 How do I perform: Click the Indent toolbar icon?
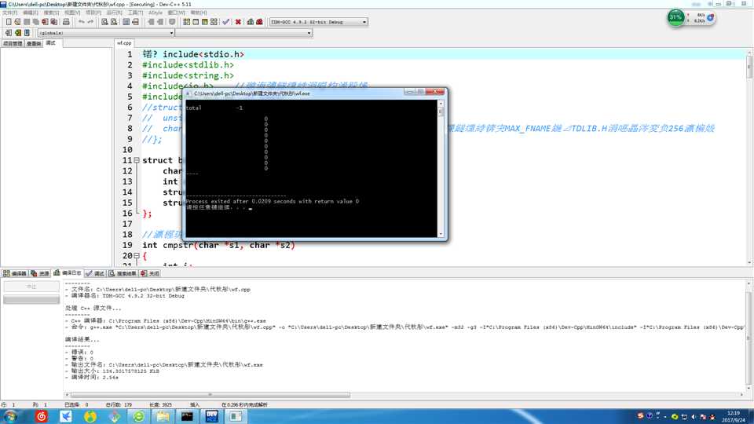click(151, 22)
